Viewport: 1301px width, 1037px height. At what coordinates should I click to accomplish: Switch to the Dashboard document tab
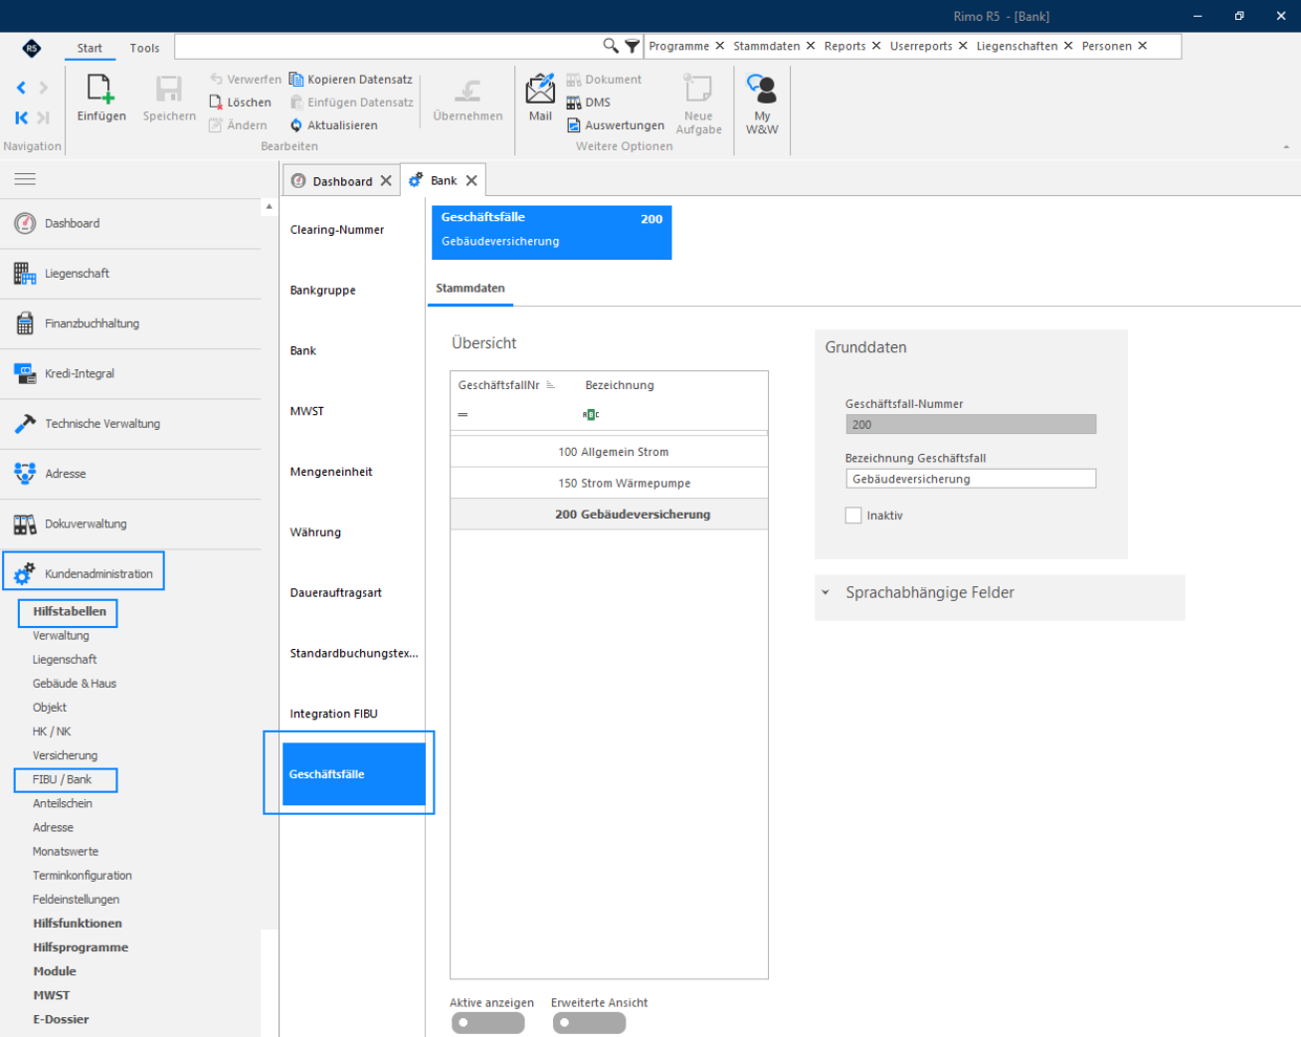342,181
